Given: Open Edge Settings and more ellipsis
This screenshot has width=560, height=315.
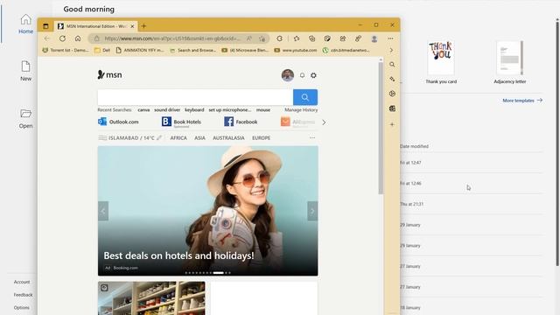Looking at the screenshot, I should click(390, 38).
